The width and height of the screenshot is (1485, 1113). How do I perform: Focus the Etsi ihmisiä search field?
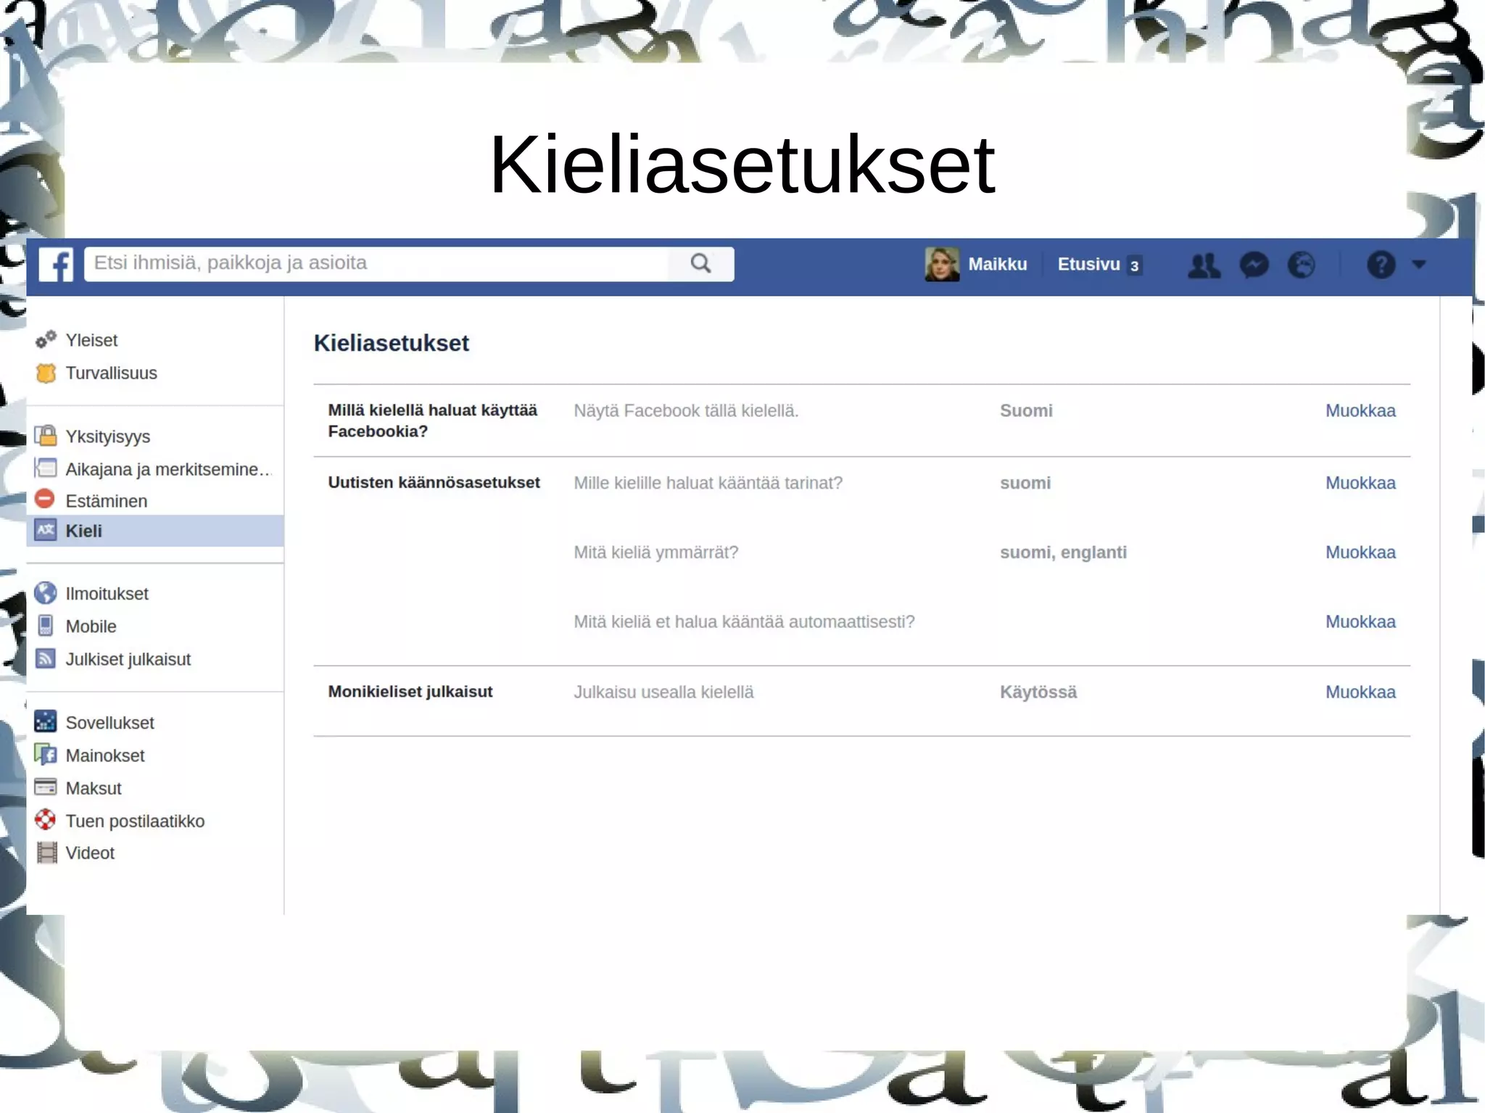[x=377, y=263]
